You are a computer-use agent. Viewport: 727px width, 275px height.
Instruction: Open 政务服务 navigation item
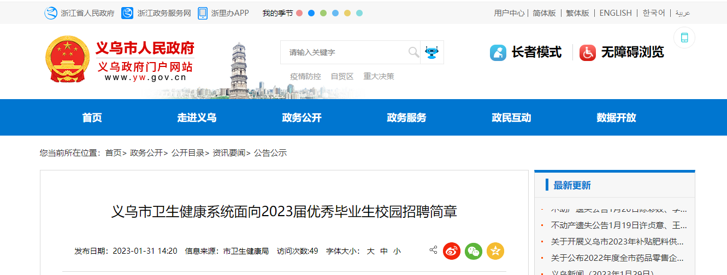pyautogui.click(x=406, y=118)
